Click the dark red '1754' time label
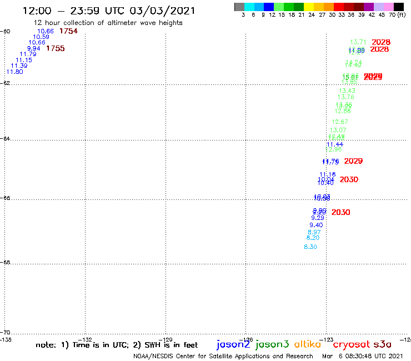Viewport: 411px width, 361px height. [69, 31]
